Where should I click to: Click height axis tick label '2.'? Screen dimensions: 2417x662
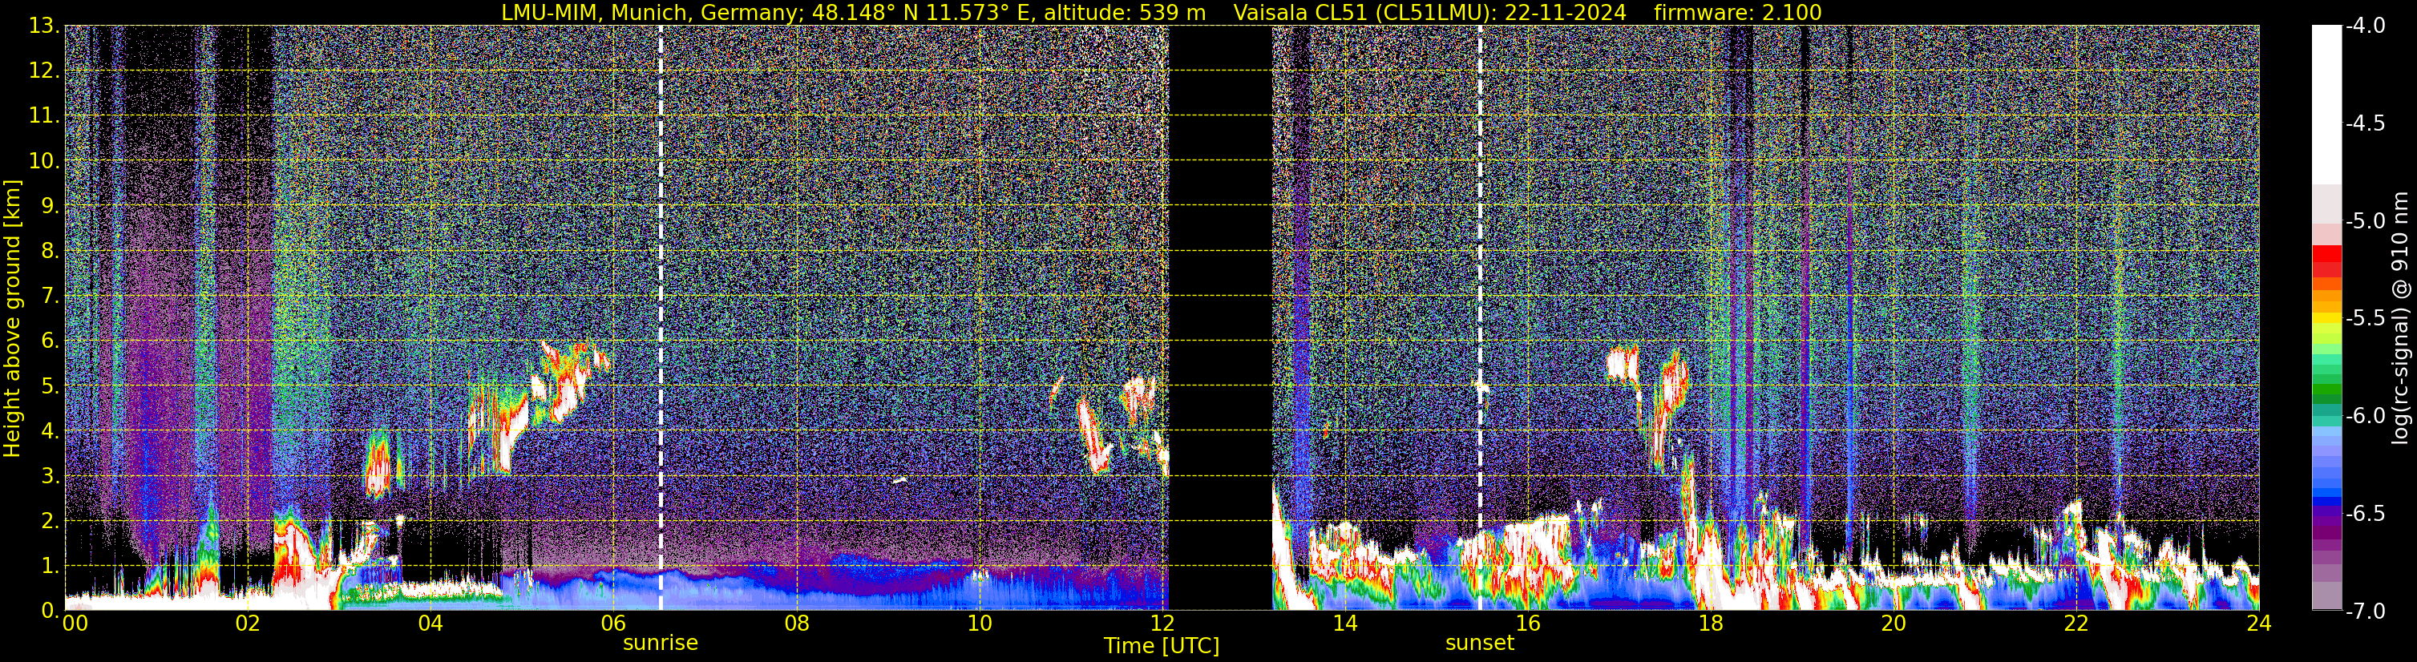point(50,522)
